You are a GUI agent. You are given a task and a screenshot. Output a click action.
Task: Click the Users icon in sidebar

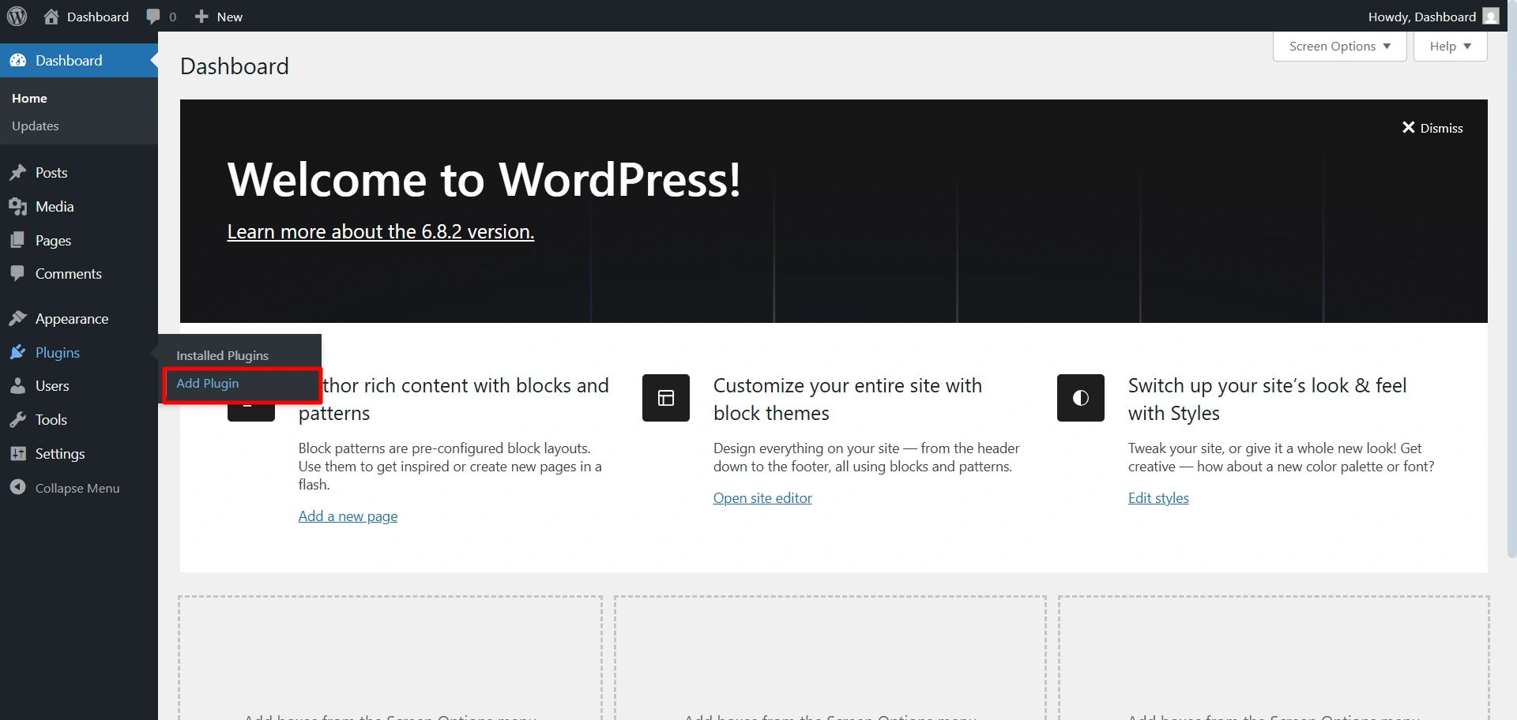pyautogui.click(x=18, y=386)
